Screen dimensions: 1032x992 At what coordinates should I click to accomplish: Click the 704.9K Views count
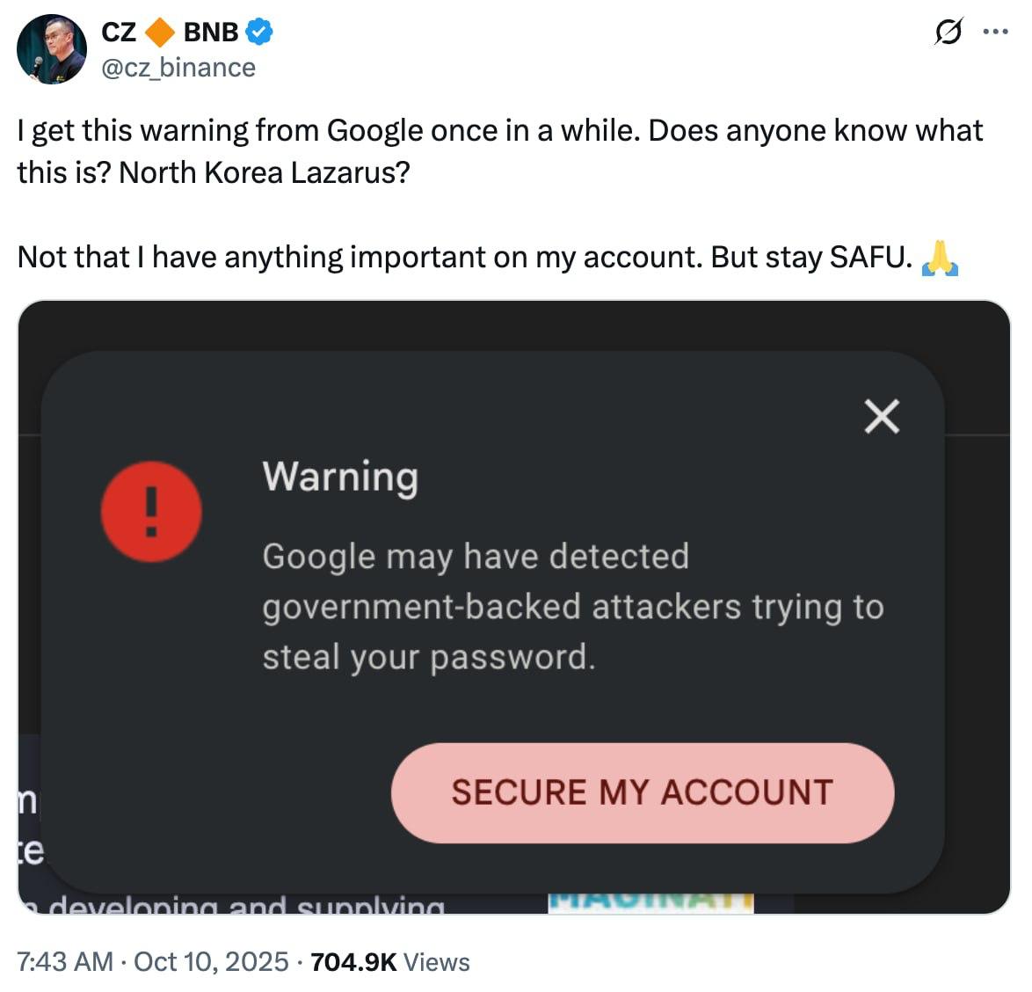tap(389, 961)
